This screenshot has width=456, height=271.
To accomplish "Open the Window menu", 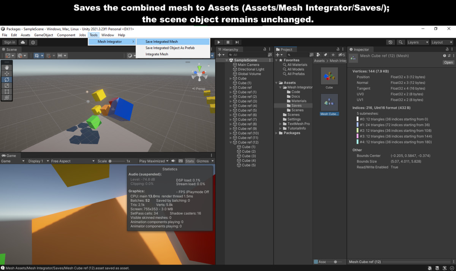I will [108, 35].
